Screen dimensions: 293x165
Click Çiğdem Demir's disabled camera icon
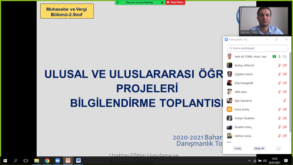(285, 74)
